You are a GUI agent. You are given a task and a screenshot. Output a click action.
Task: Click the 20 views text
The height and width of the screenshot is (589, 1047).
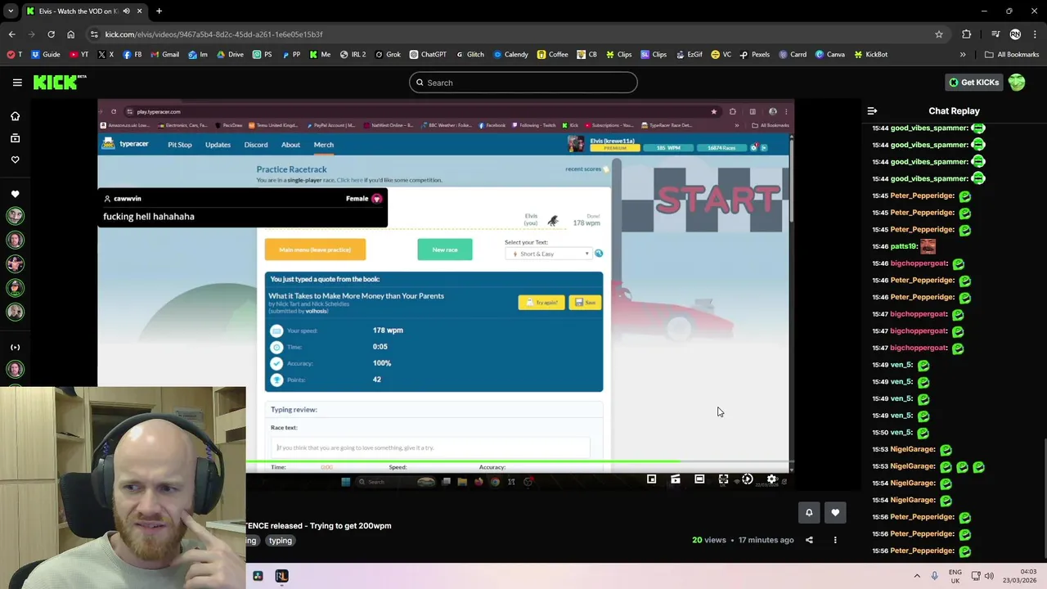pyautogui.click(x=709, y=540)
